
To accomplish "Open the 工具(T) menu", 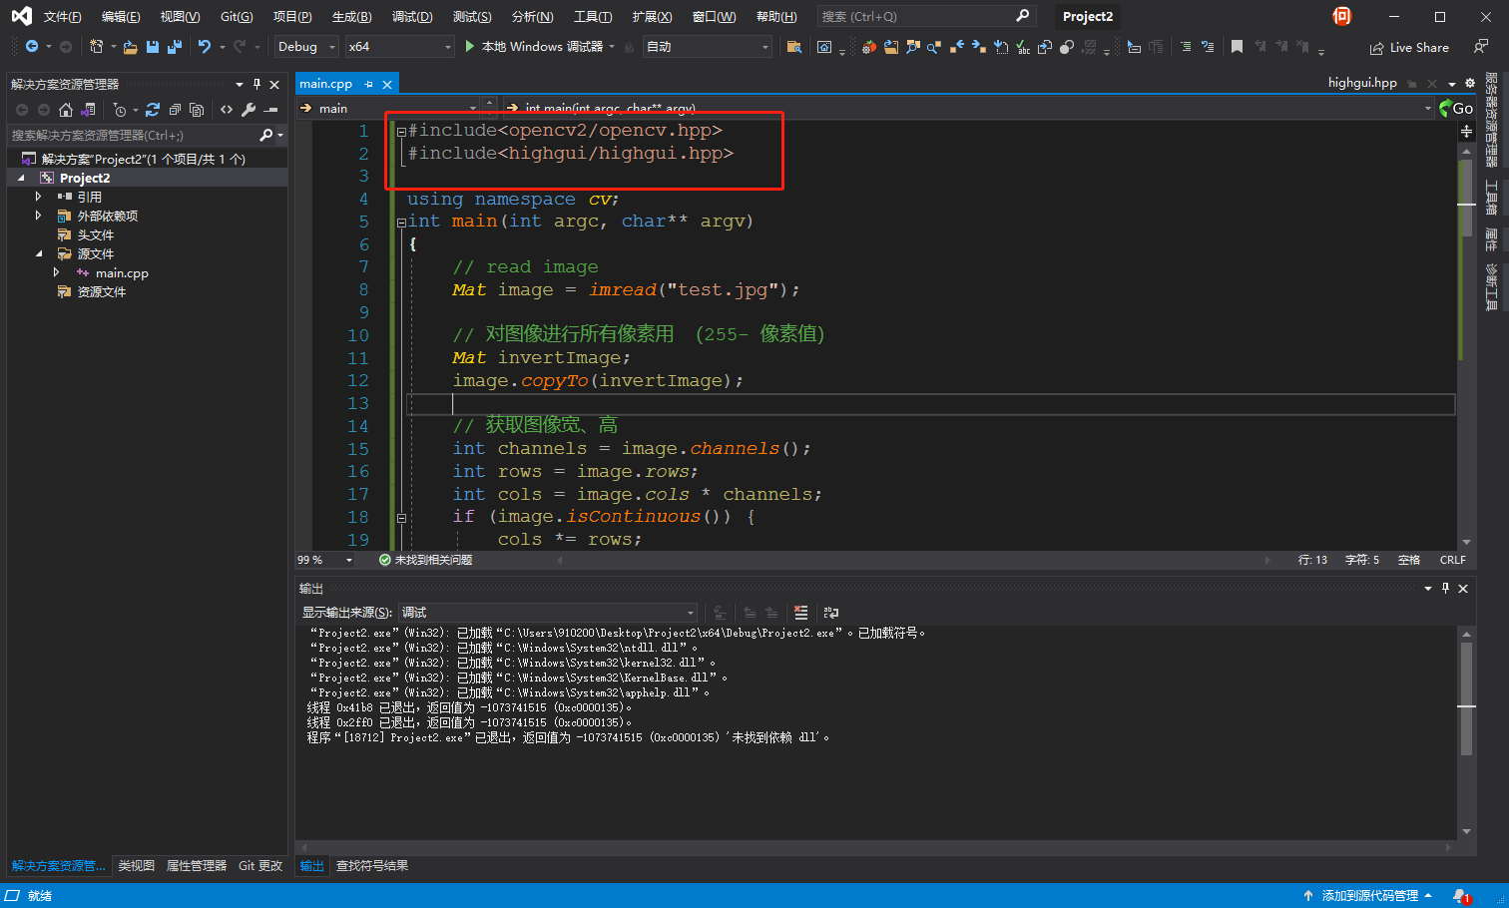I will click(593, 17).
